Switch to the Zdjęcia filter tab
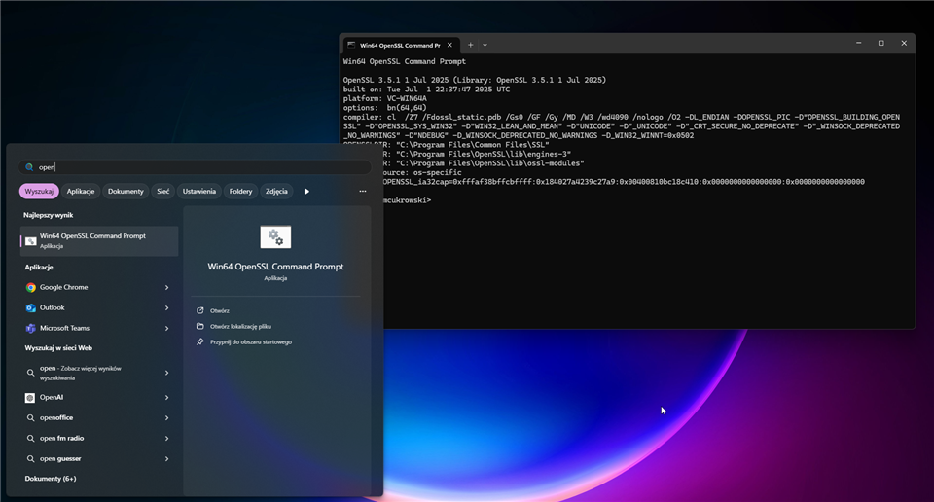Viewport: 934px width, 502px height. 276,191
